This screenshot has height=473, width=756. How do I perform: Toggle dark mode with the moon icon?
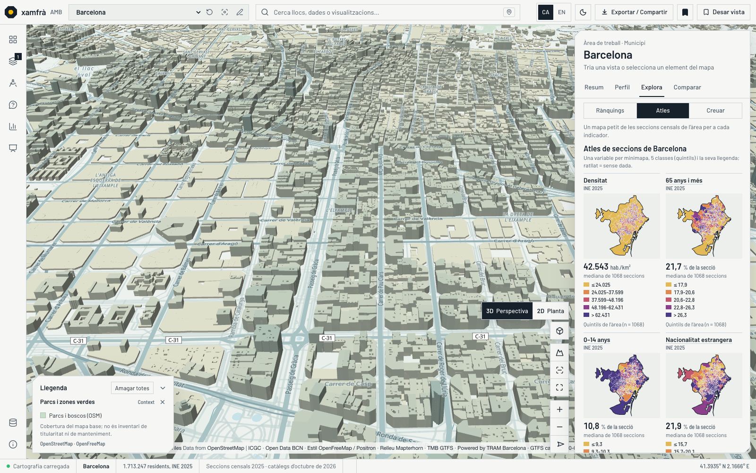point(583,12)
